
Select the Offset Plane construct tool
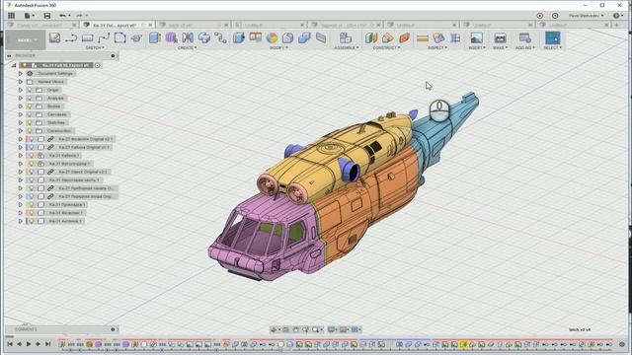pos(371,37)
